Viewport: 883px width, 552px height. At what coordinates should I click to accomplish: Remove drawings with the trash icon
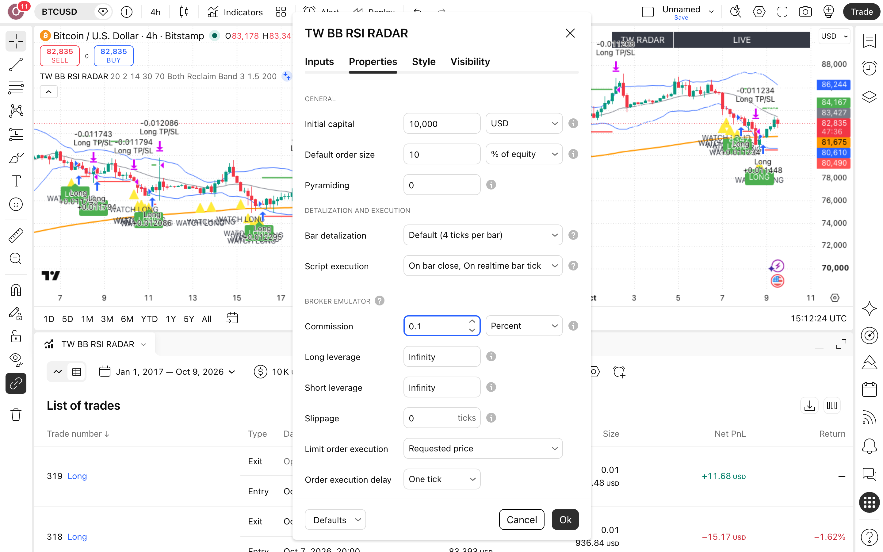(x=16, y=415)
